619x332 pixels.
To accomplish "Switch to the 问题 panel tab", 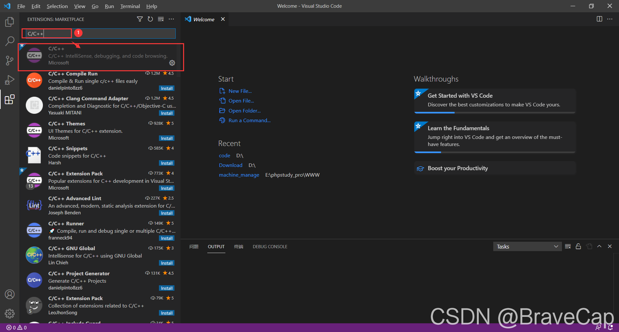I will [194, 247].
